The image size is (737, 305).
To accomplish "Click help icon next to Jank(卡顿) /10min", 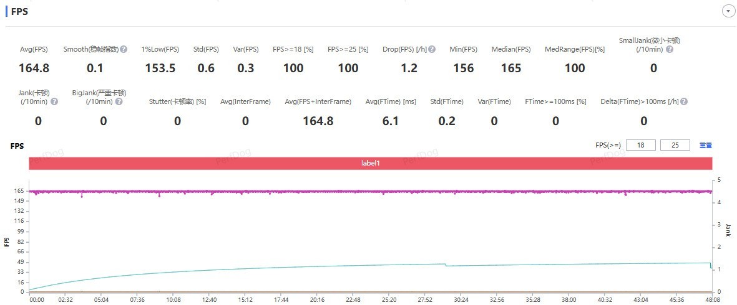I will point(54,101).
